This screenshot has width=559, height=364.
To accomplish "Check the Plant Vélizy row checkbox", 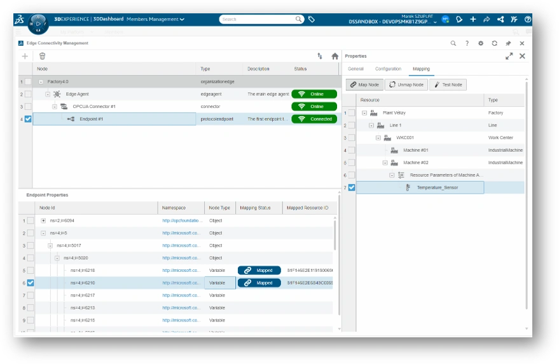I will (x=352, y=113).
